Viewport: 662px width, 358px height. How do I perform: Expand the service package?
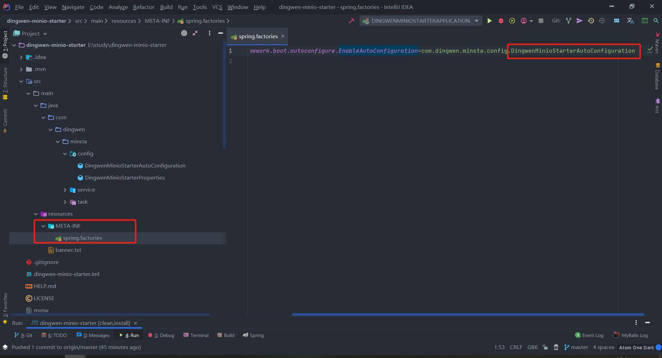point(65,190)
